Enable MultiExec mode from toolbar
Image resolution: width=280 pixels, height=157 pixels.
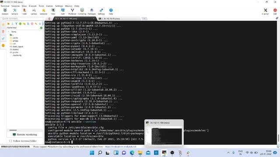click(72, 12)
